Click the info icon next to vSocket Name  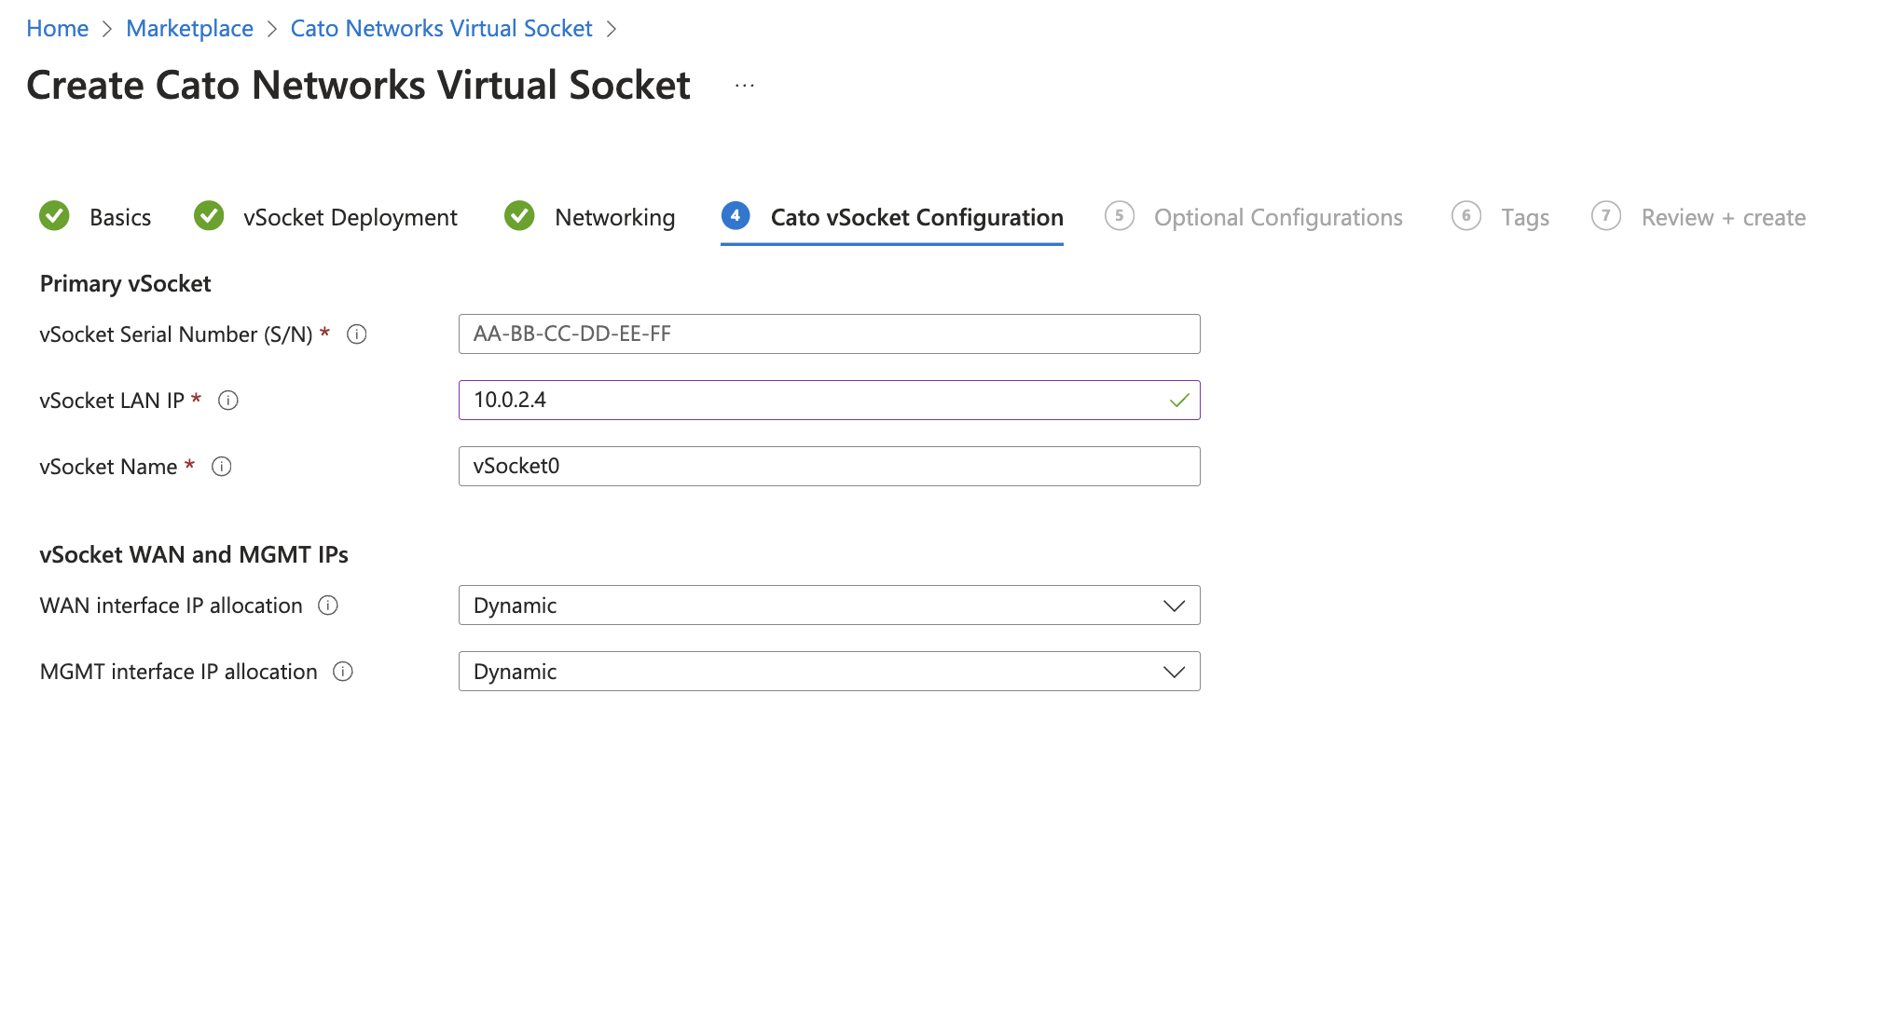click(x=222, y=467)
